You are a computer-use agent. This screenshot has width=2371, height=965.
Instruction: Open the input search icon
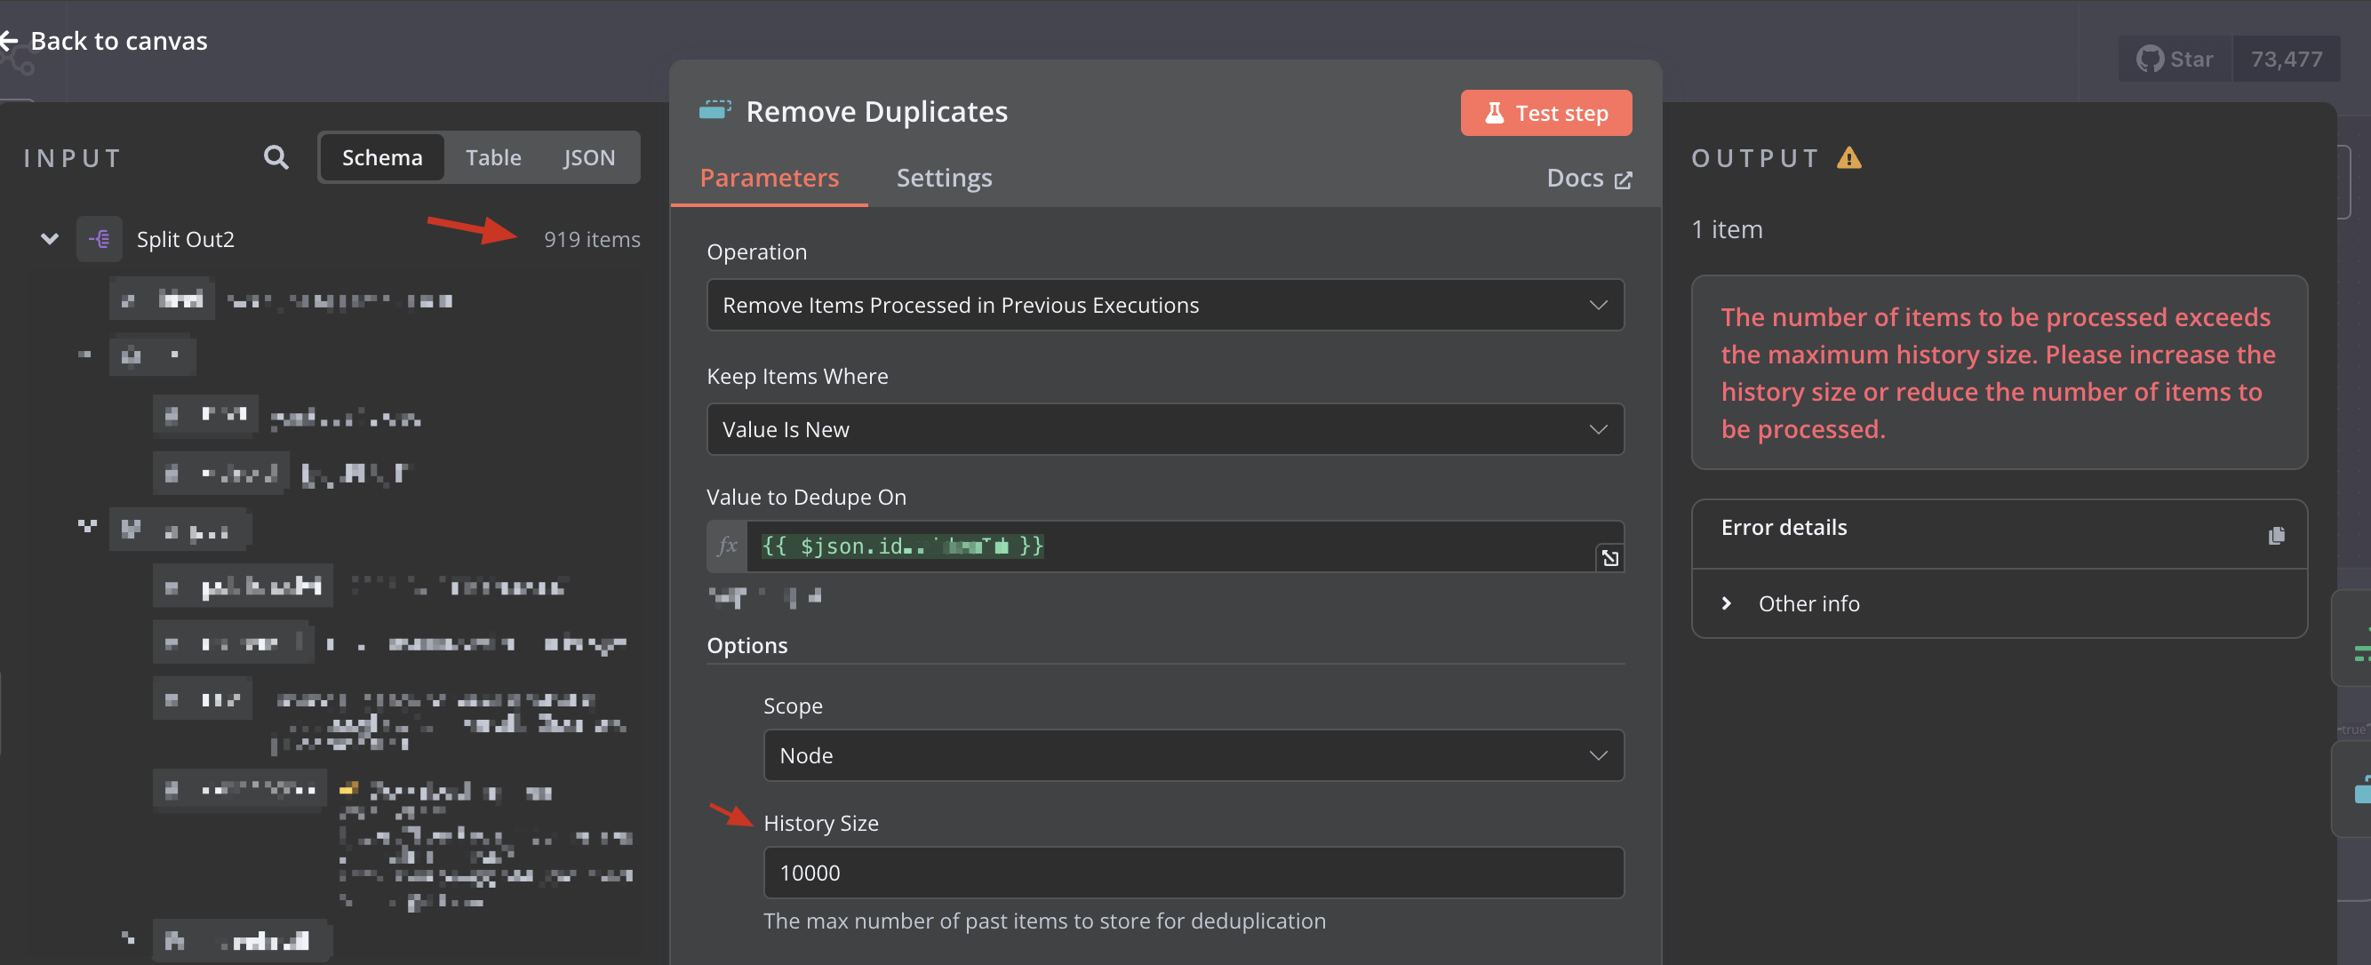276,157
